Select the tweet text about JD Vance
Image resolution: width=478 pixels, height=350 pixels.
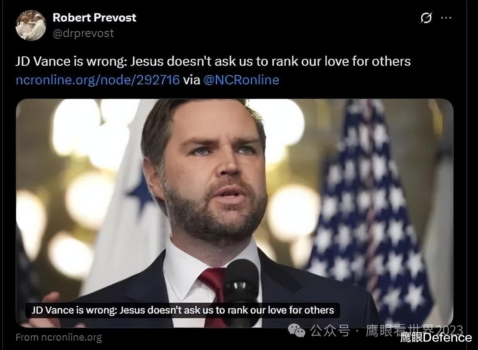(x=213, y=61)
